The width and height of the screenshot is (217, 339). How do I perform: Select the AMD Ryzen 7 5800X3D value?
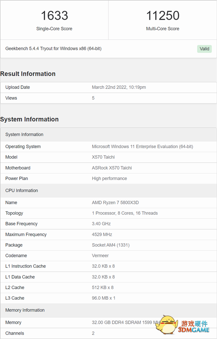pyautogui.click(x=115, y=203)
